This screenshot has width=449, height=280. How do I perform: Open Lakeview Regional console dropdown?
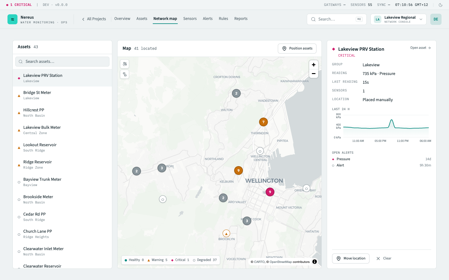coord(398,19)
